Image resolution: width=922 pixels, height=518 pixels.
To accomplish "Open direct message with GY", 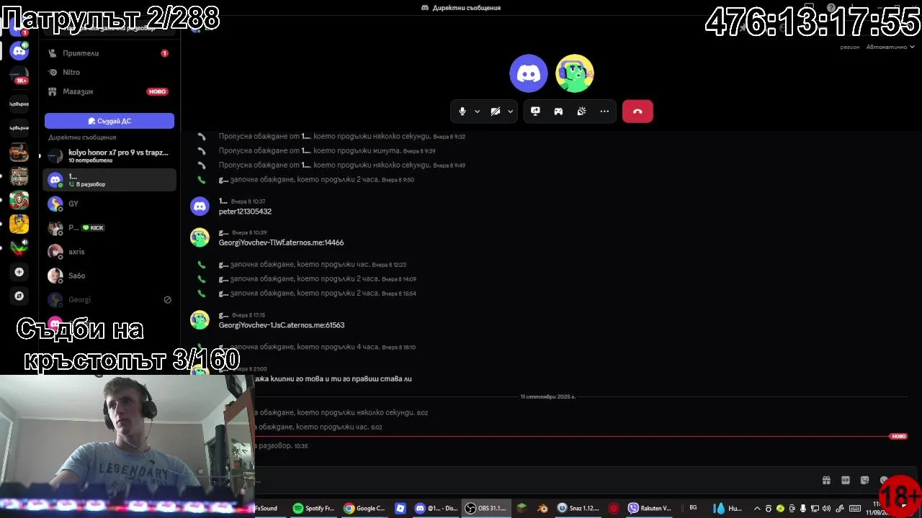I will click(109, 204).
